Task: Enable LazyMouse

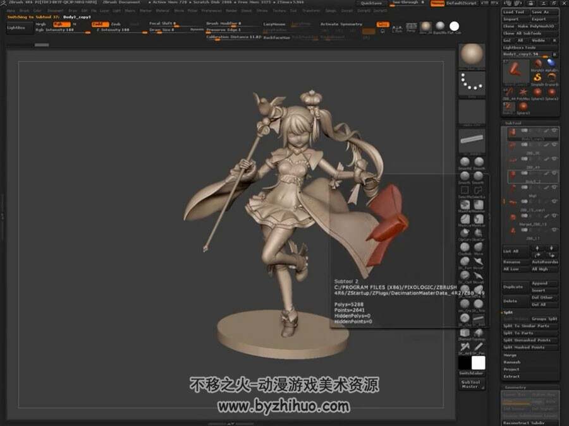Action: click(x=274, y=24)
